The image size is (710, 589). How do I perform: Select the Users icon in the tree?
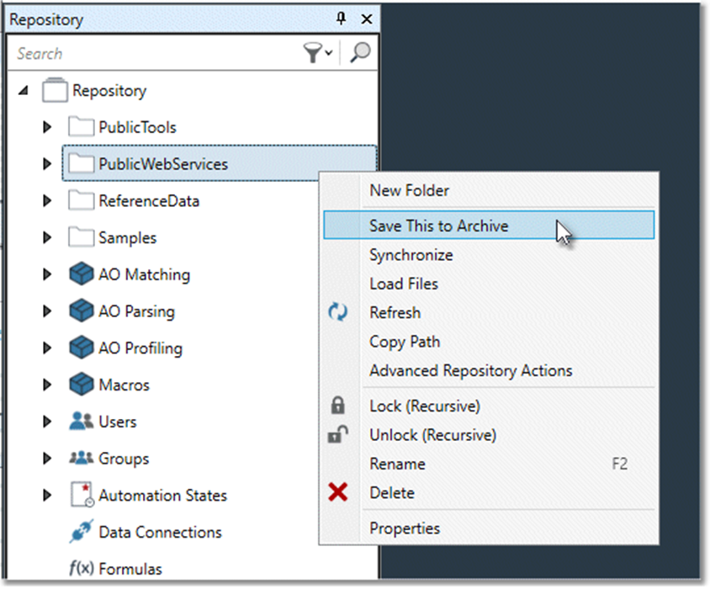(x=81, y=422)
